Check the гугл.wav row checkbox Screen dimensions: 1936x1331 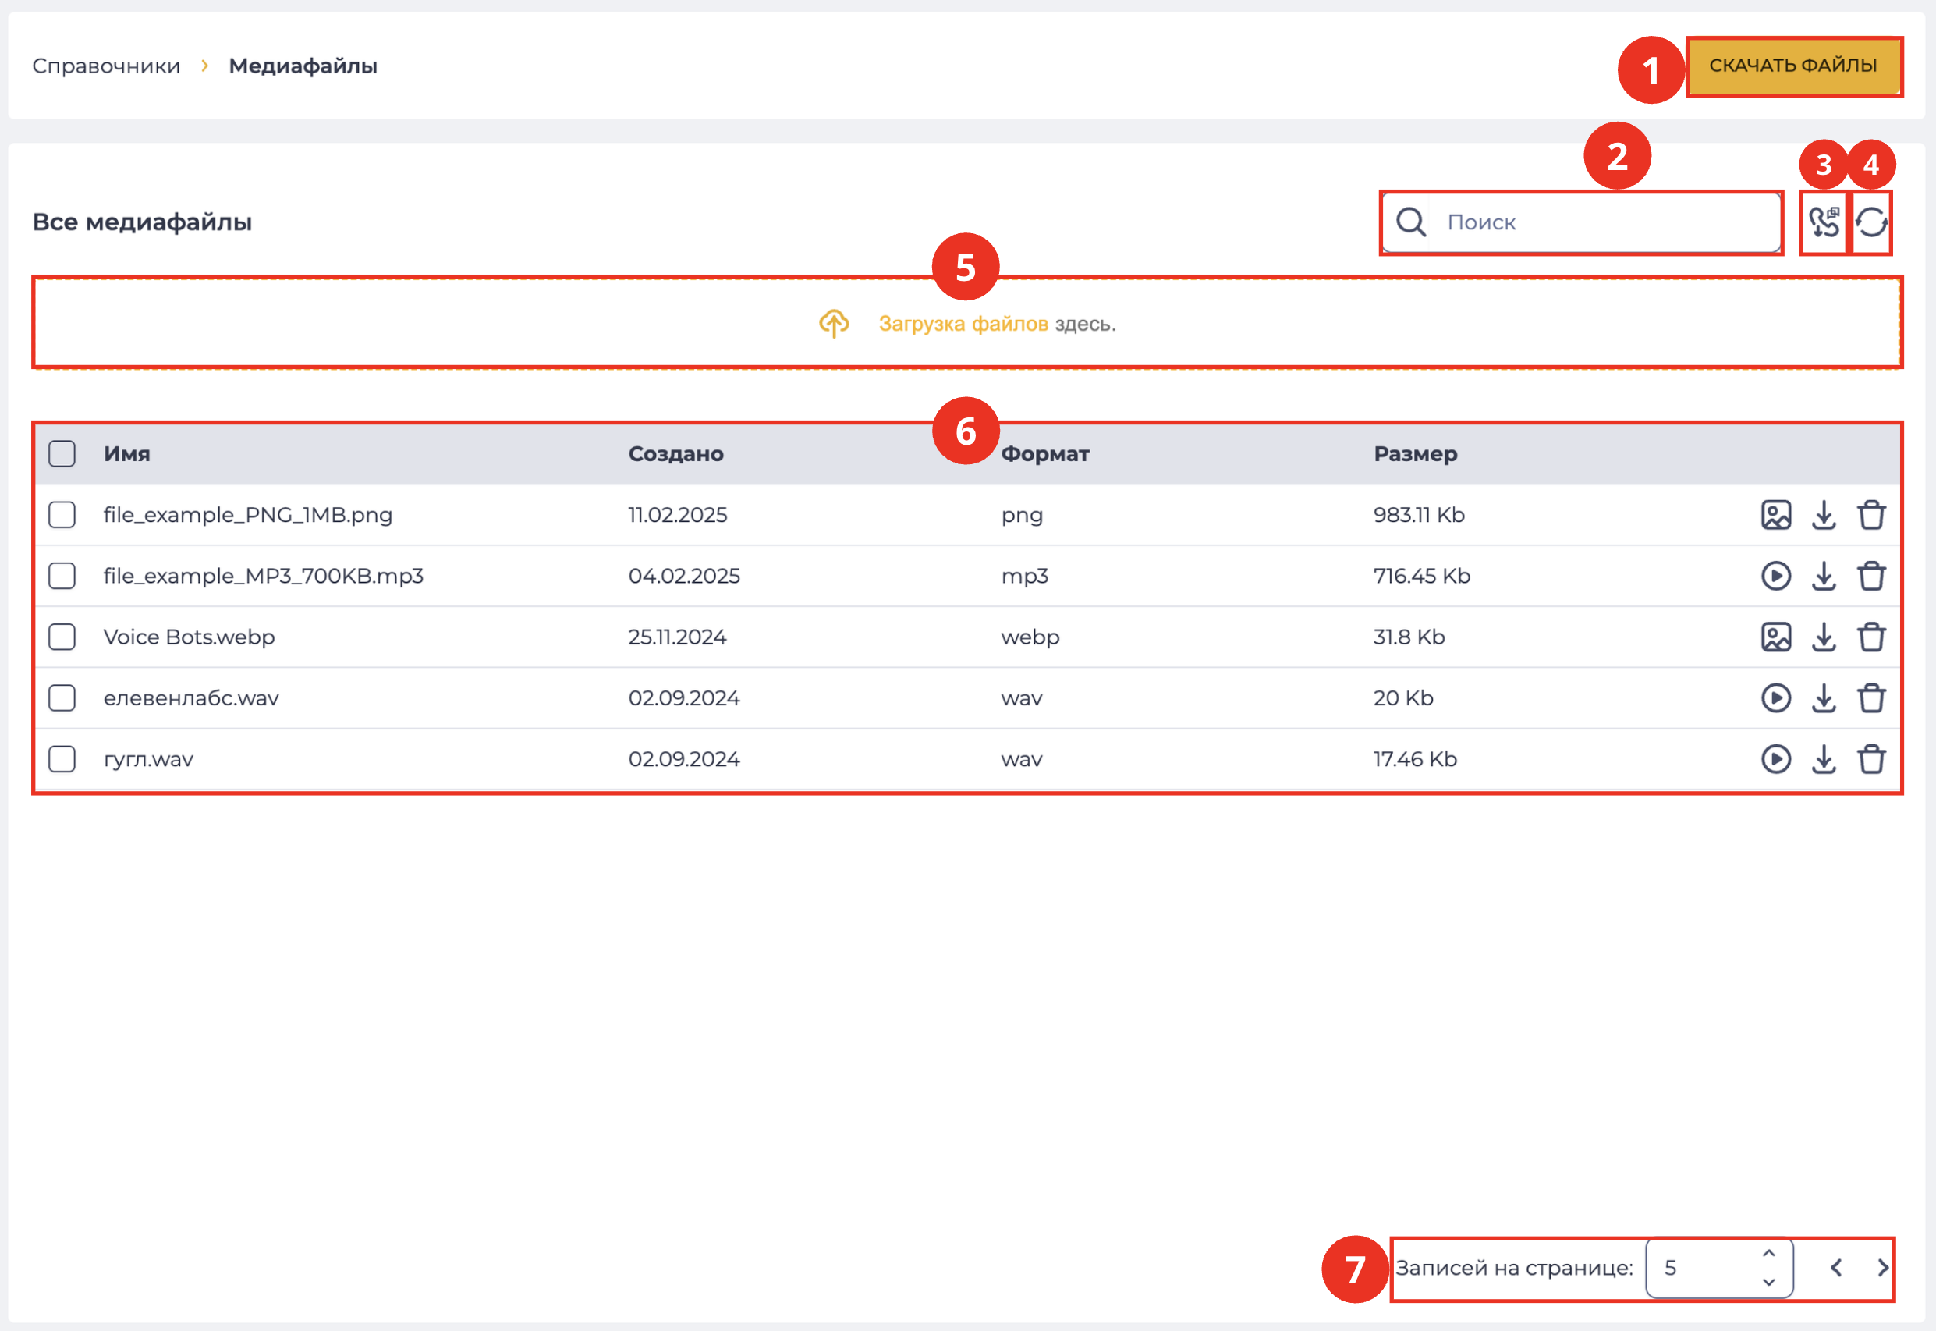pos(62,759)
